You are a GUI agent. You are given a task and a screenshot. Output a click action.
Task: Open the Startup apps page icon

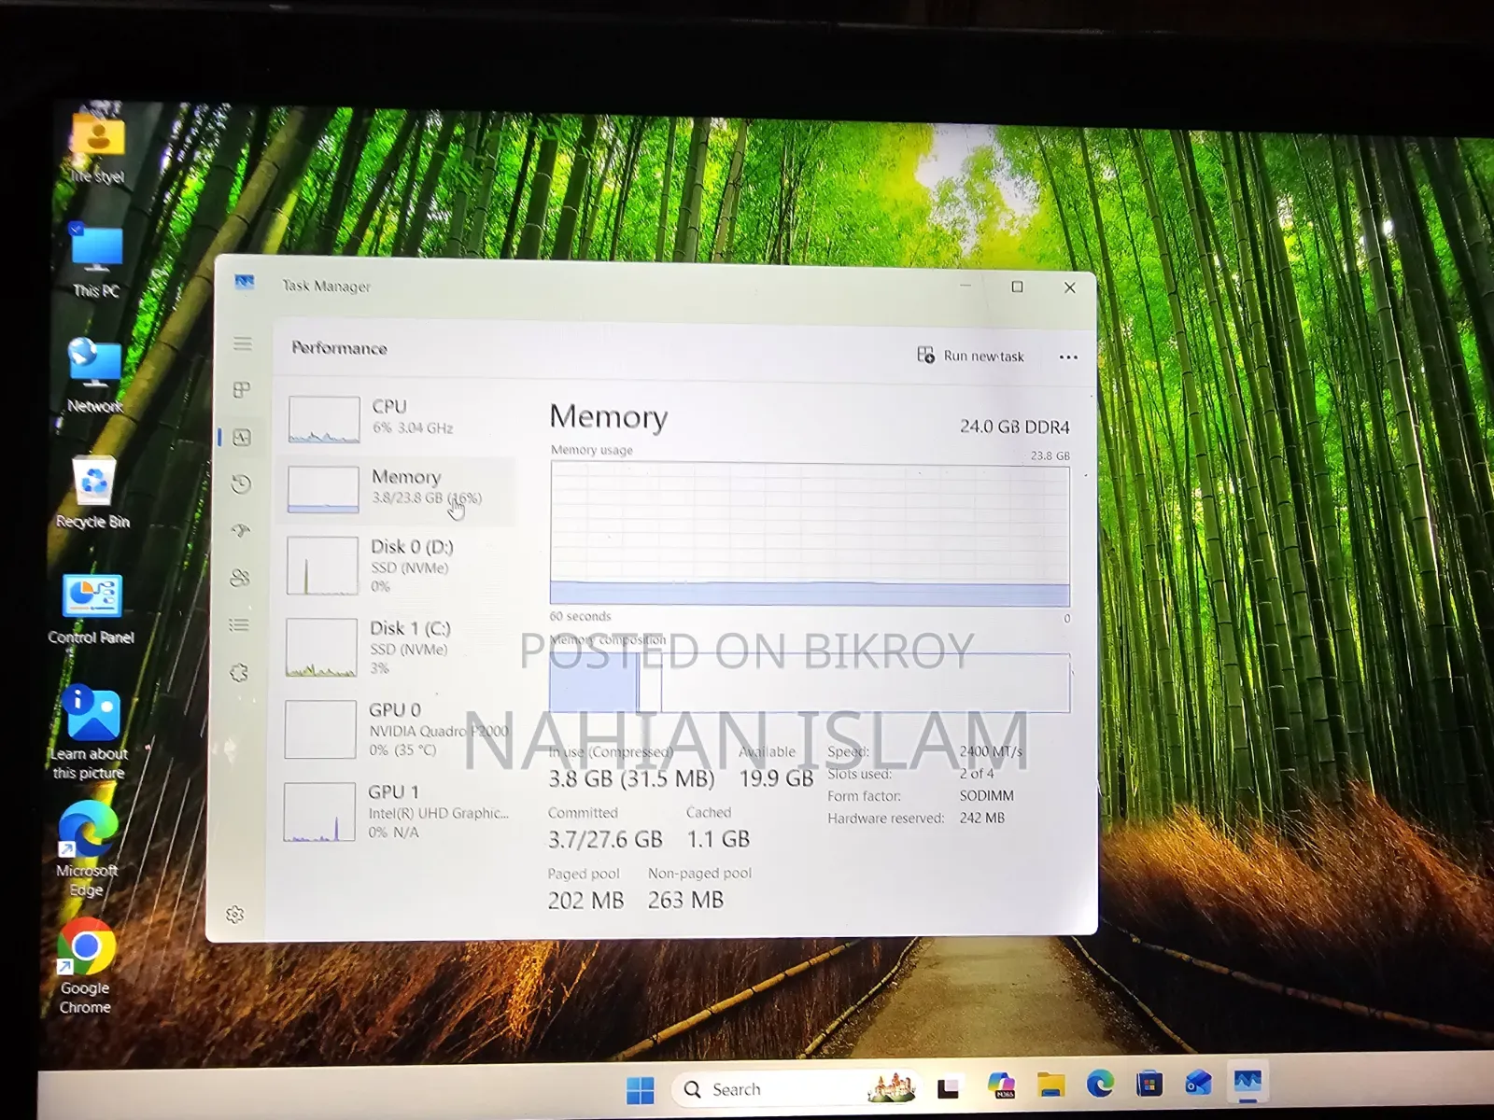241,530
